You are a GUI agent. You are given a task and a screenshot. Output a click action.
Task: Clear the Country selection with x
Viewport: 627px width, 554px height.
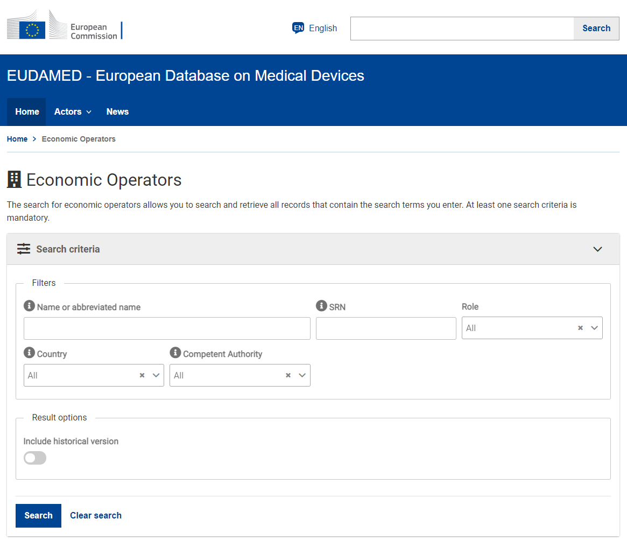point(142,375)
